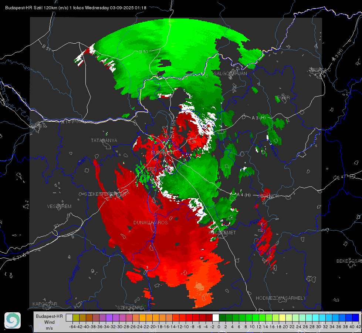Pick the dark green 0 to 2 swatch

click(222, 317)
